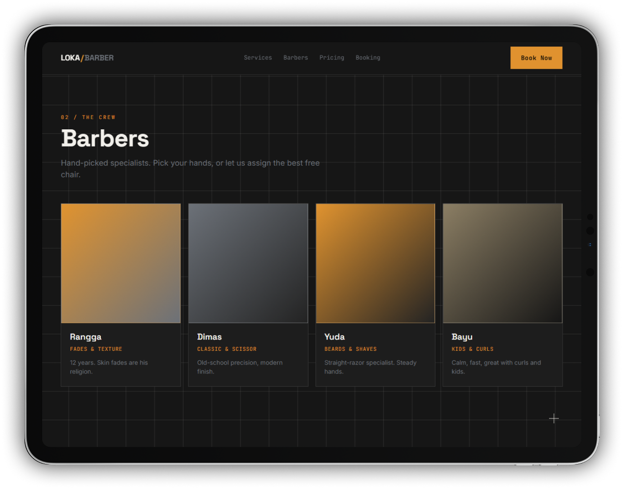Viewport: 623px width, 489px height.
Task: Click the FADES & TEXTURE label
Action: pyautogui.click(x=96, y=349)
